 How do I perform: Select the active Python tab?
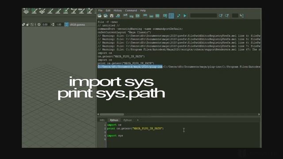114,120
